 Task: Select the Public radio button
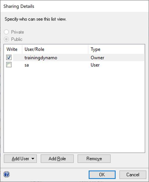(6, 39)
